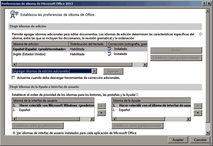Move Help language up with arrow button
Image resolution: width=213 pixels, height=146 pixels.
198,106
